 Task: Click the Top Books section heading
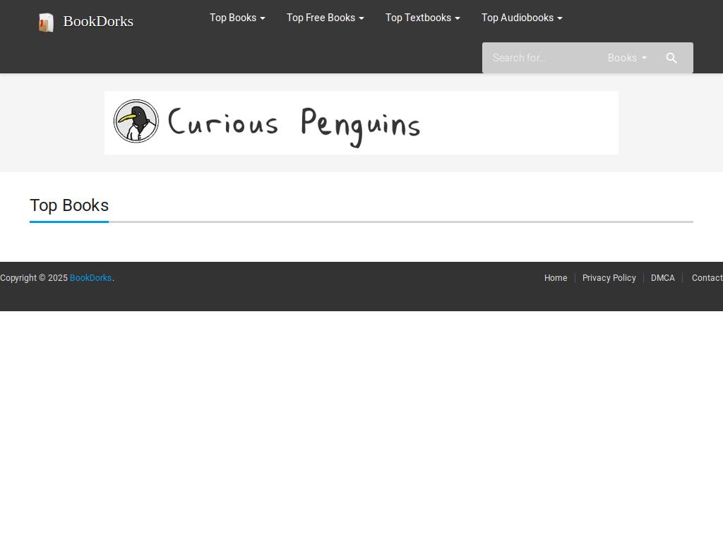click(x=69, y=205)
